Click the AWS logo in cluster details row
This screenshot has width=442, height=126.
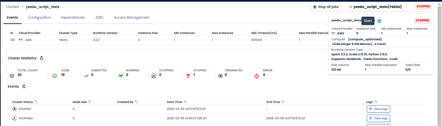point(21,40)
